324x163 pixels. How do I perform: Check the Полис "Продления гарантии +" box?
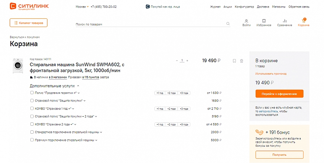pyautogui.click(x=32, y=93)
